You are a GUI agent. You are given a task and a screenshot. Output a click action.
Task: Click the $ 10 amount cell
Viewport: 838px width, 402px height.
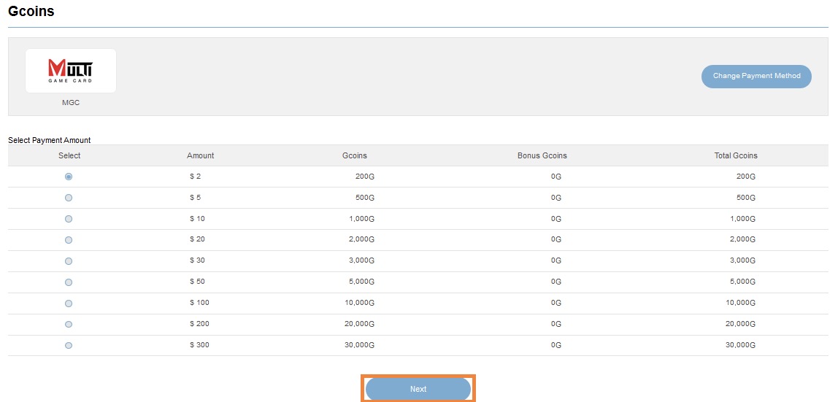(197, 218)
